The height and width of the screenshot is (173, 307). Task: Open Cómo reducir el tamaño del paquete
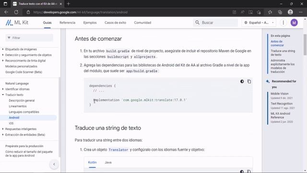pyautogui.click(x=29, y=154)
